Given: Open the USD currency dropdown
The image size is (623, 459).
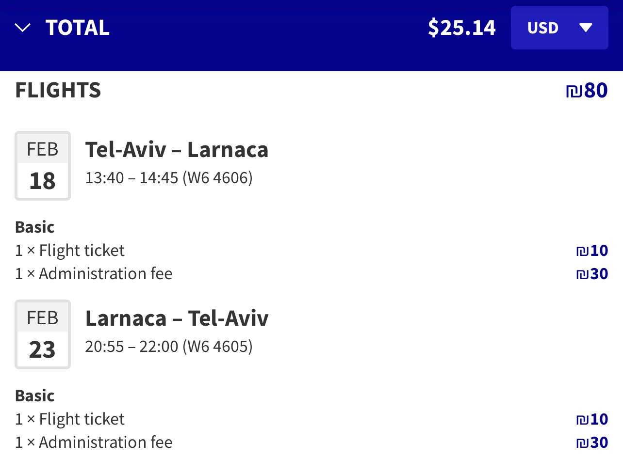Looking at the screenshot, I should (559, 28).
